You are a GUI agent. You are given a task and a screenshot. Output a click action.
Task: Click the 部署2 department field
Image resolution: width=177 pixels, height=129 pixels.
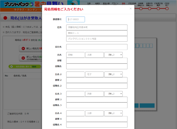97,80
